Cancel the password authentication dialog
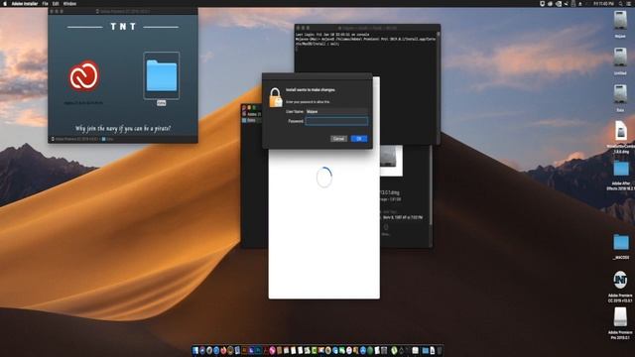This screenshot has width=635, height=357. [x=338, y=139]
